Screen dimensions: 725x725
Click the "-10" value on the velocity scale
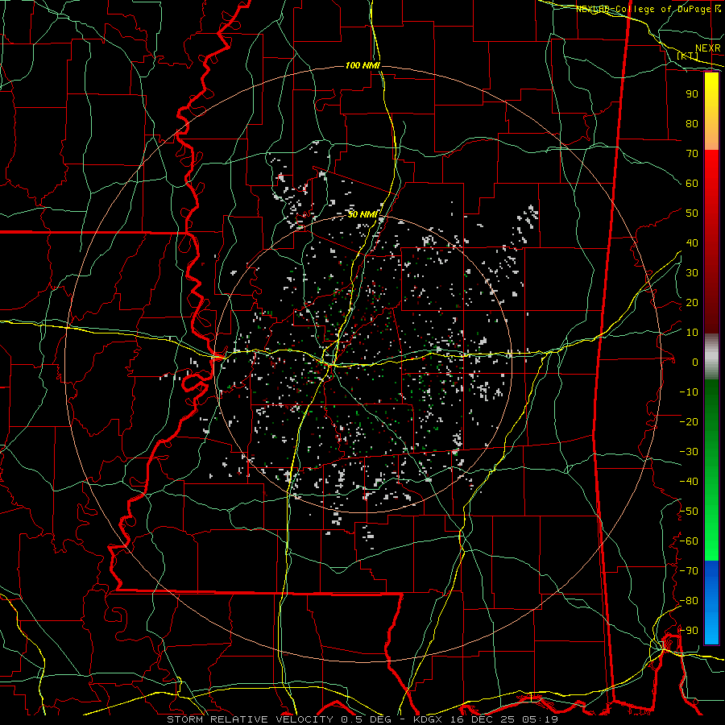(689, 392)
